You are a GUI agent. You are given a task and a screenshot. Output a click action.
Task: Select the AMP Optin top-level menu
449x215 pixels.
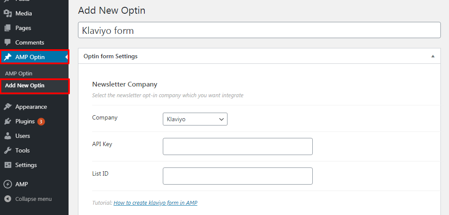34,57
